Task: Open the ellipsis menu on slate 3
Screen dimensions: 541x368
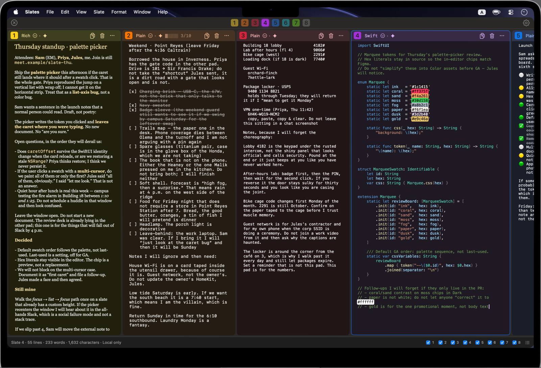Action: click(x=341, y=35)
